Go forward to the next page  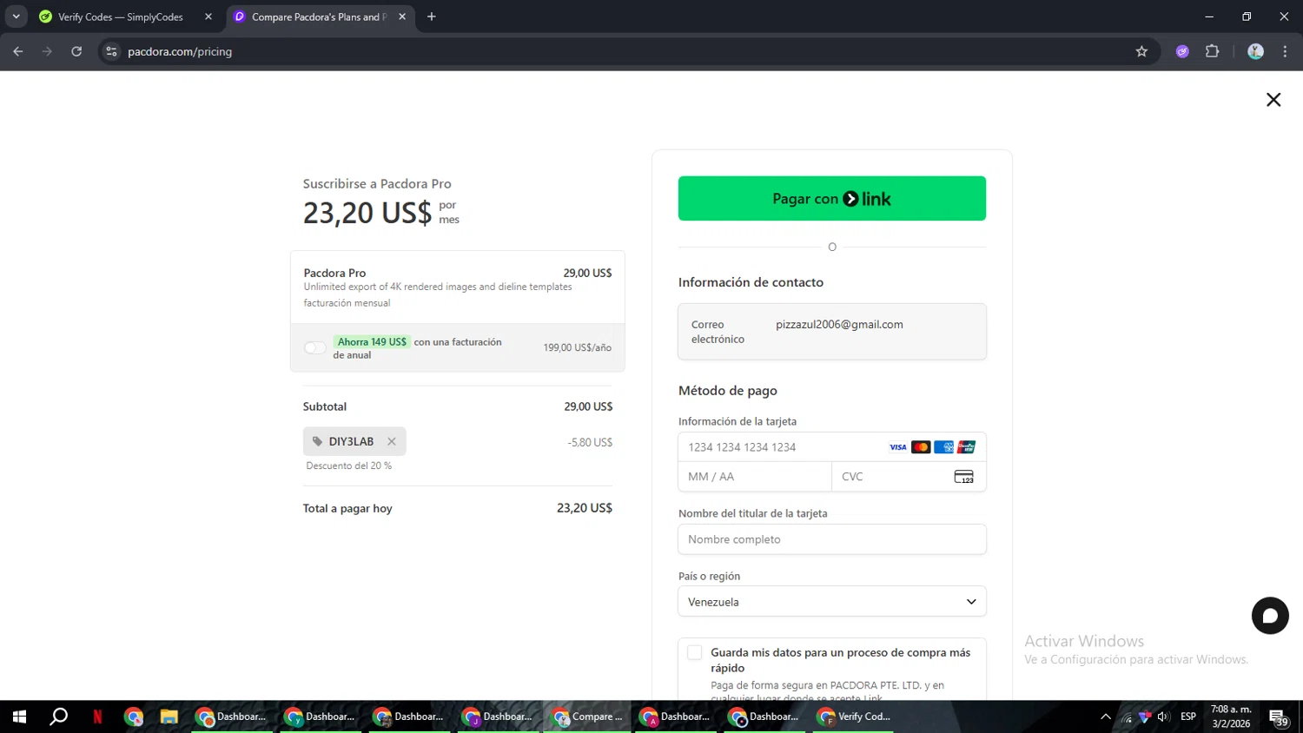click(47, 51)
